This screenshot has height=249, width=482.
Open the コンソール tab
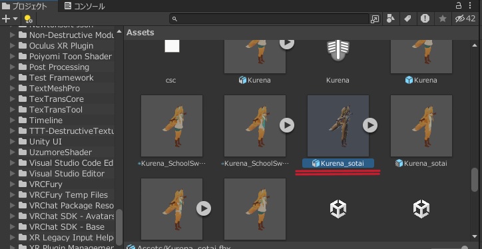(85, 6)
